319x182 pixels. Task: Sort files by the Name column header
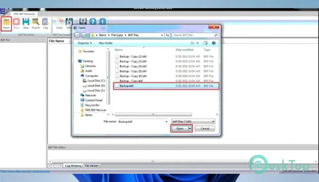click(x=118, y=50)
